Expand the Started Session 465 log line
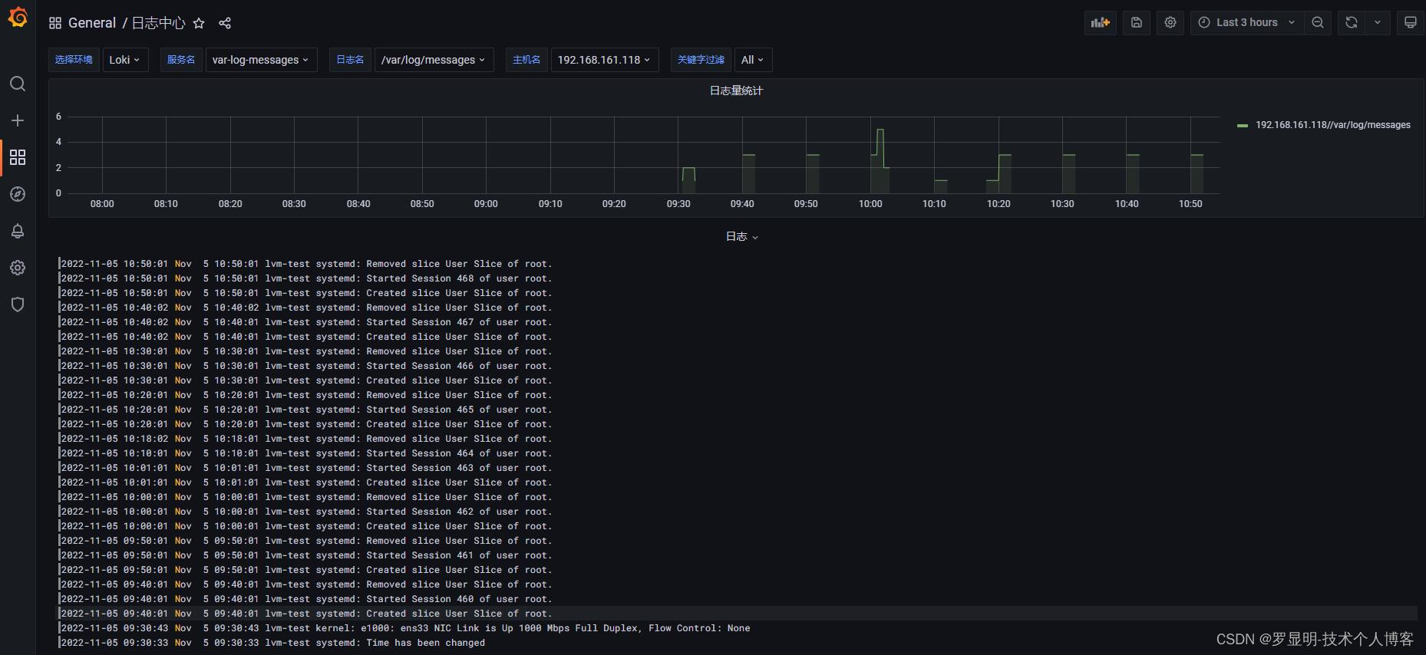Image resolution: width=1426 pixels, height=655 pixels. click(737, 410)
